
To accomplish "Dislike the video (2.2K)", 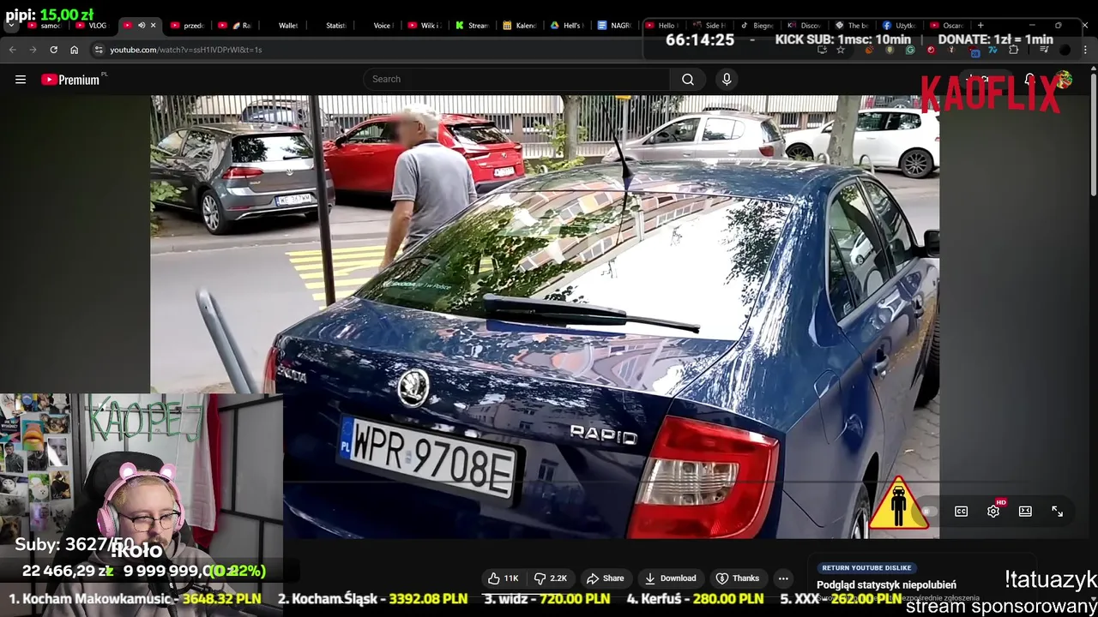I will [551, 578].
